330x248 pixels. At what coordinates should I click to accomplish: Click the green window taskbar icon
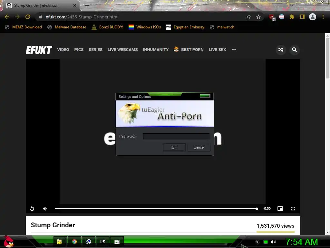[117, 242]
